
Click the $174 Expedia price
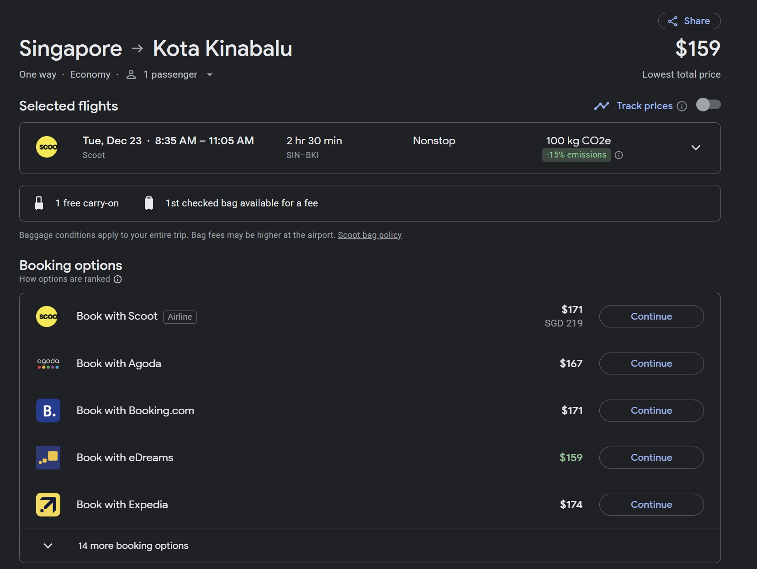click(571, 505)
